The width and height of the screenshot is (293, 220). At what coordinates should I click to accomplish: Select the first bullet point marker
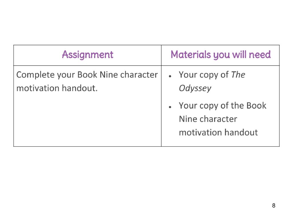(x=170, y=76)
